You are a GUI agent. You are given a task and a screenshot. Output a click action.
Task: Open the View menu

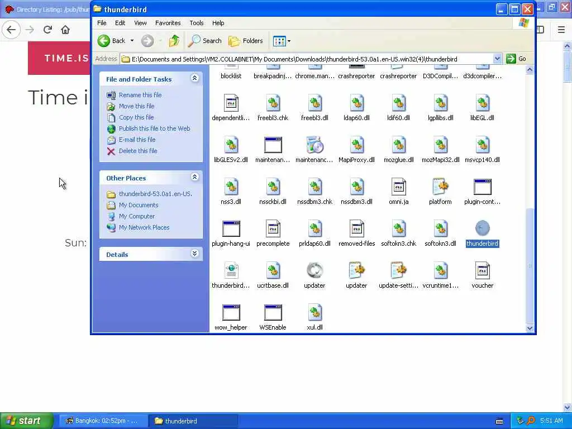click(140, 23)
